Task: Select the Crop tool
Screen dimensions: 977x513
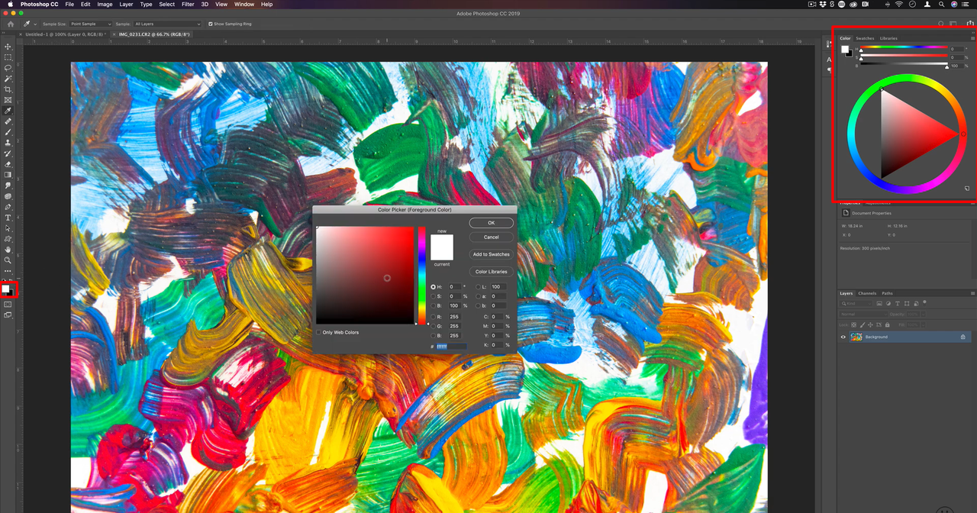Action: 8,89
